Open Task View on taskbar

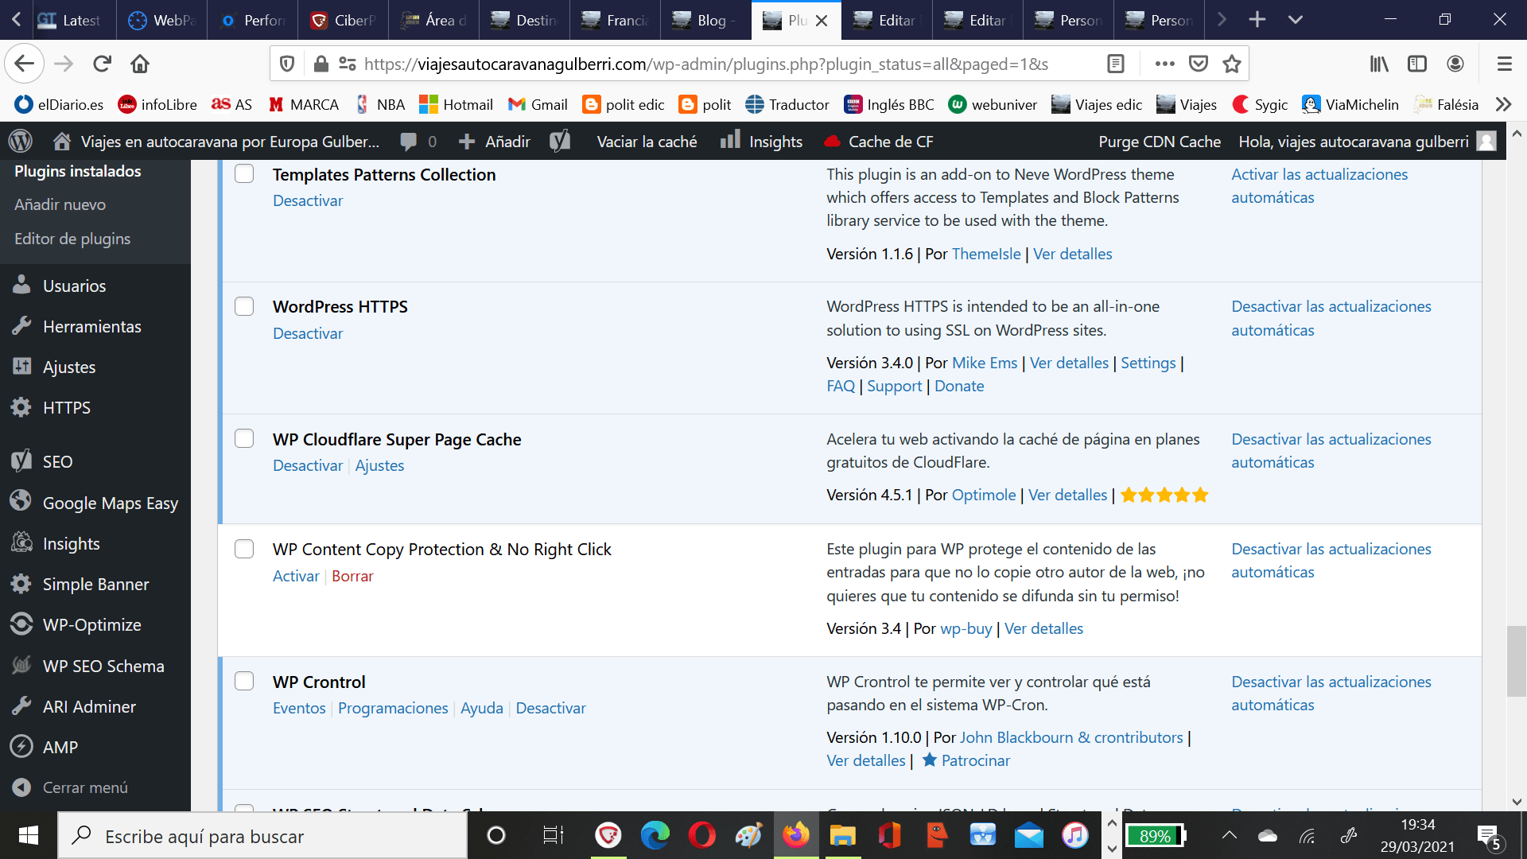pos(553,835)
